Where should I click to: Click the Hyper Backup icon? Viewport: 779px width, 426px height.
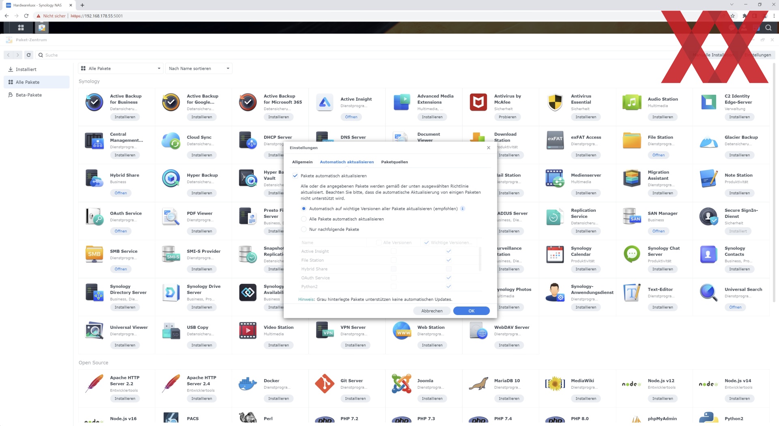tap(171, 178)
